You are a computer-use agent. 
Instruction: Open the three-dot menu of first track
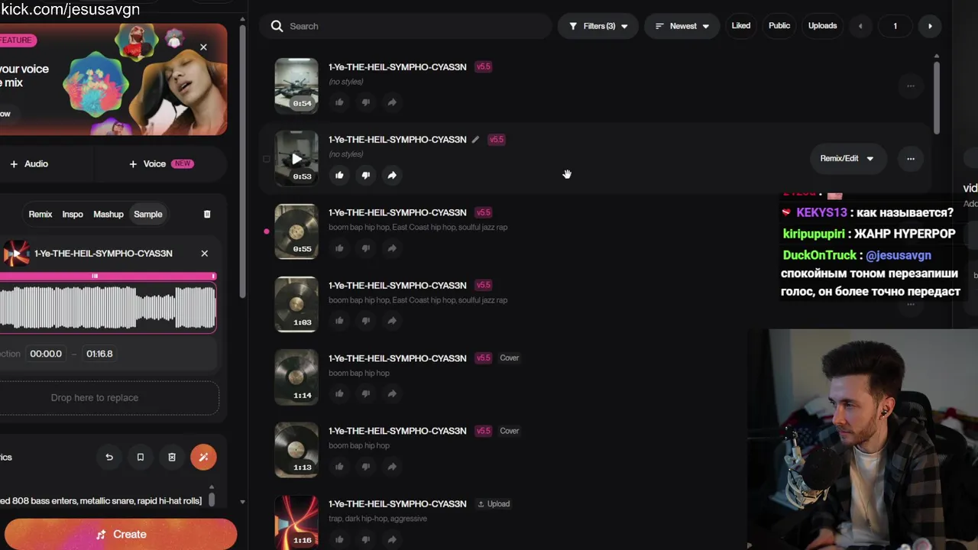pyautogui.click(x=910, y=86)
